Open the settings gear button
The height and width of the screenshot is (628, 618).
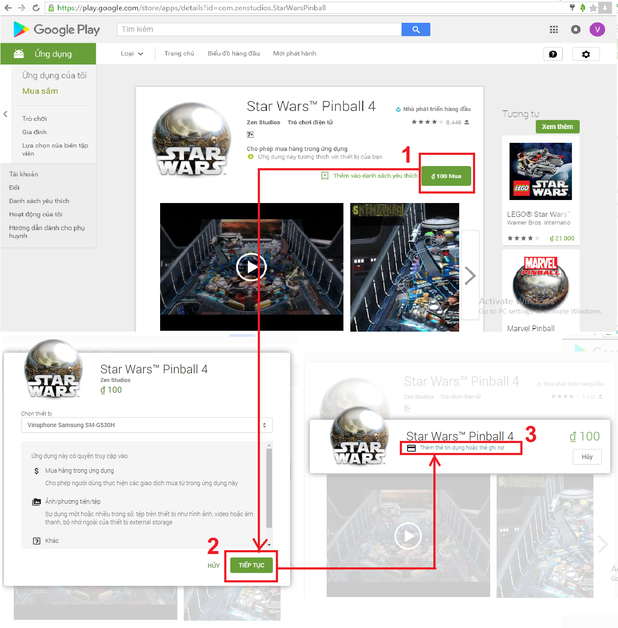point(586,54)
